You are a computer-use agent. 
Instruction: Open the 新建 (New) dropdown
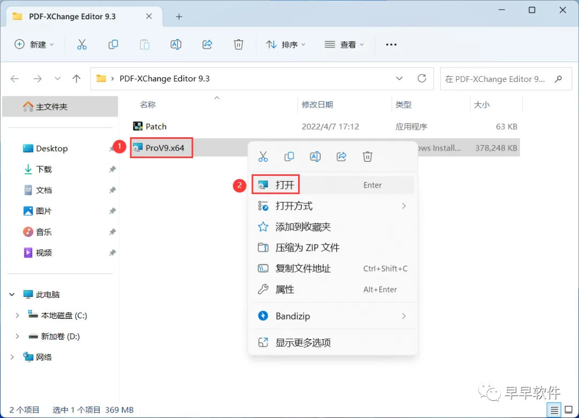point(34,44)
